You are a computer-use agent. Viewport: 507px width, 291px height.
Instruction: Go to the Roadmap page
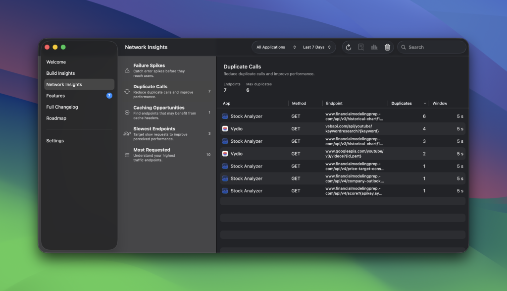[56, 118]
